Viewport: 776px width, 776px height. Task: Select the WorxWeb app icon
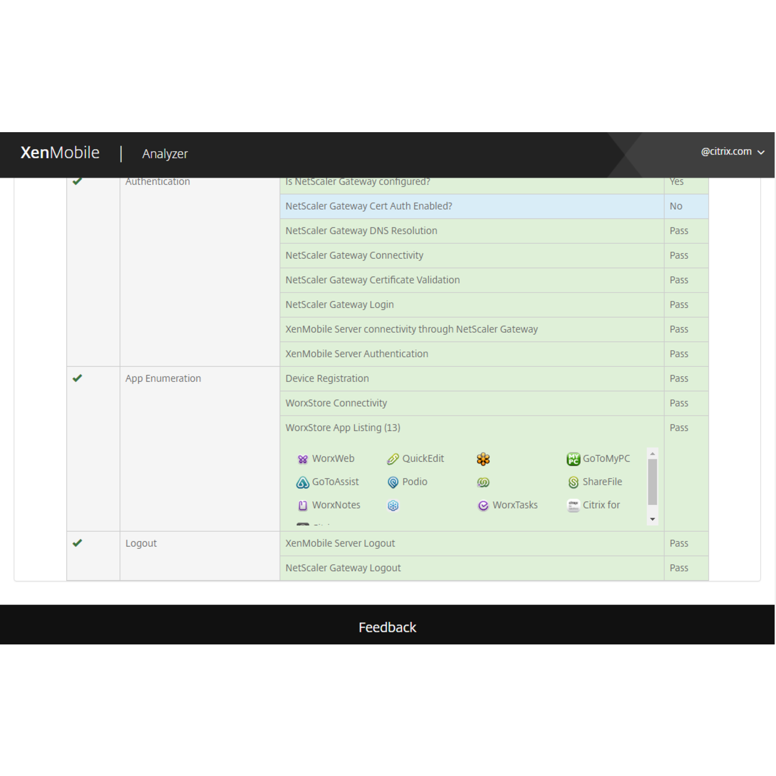coord(303,459)
